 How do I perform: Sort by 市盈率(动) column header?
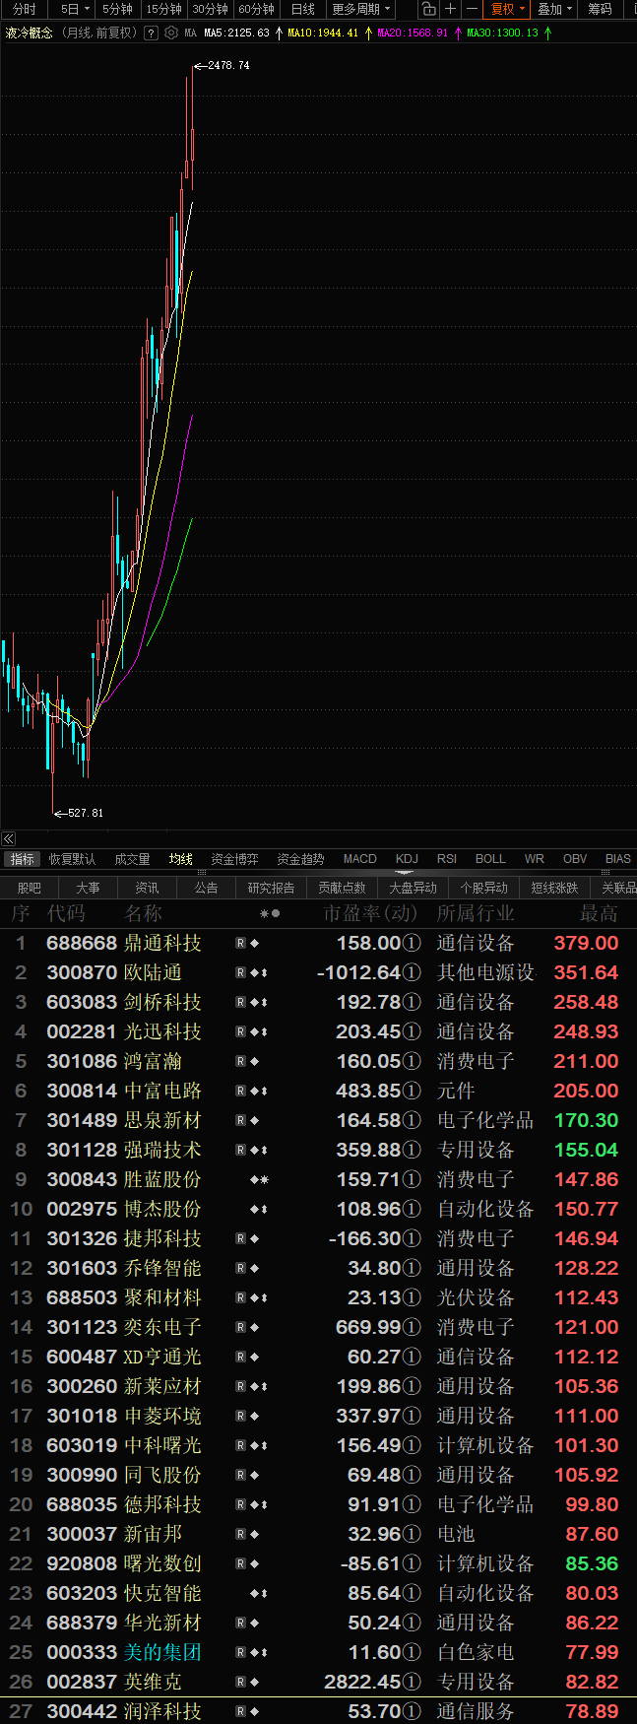click(370, 913)
